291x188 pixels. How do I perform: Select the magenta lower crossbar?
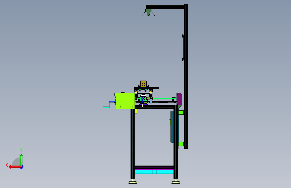click(x=154, y=168)
